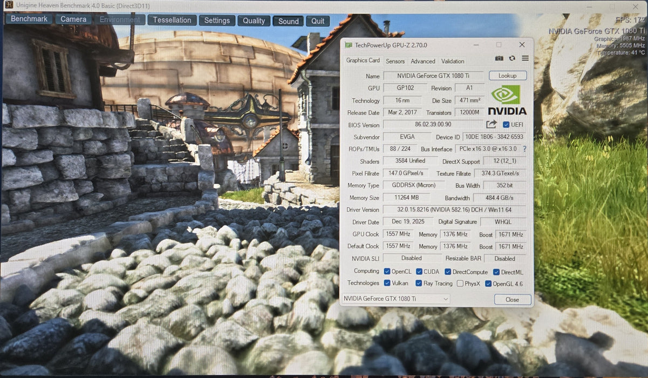This screenshot has width=648, height=378.
Task: Maximize the GPU-Z window
Action: coord(499,45)
